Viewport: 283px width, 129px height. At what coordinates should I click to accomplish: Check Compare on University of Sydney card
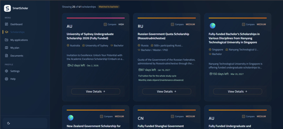tap(105, 24)
